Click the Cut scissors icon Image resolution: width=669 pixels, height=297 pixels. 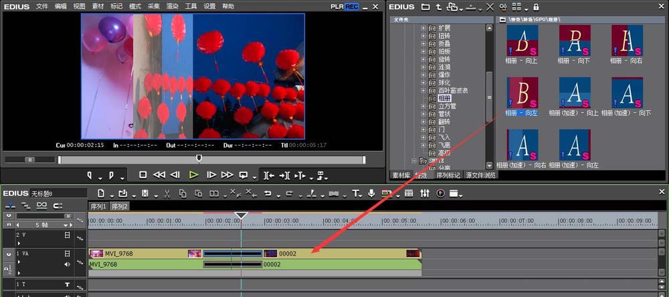click(167, 194)
